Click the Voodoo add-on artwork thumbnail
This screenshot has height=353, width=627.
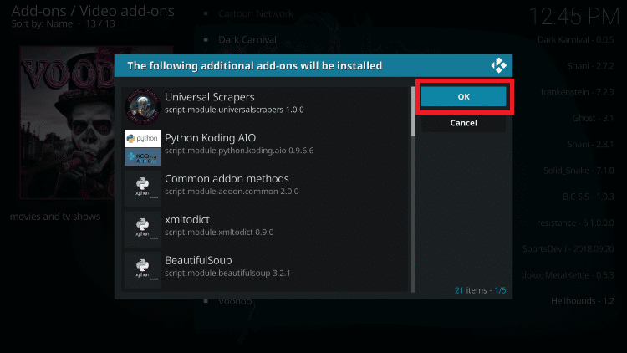[67, 122]
